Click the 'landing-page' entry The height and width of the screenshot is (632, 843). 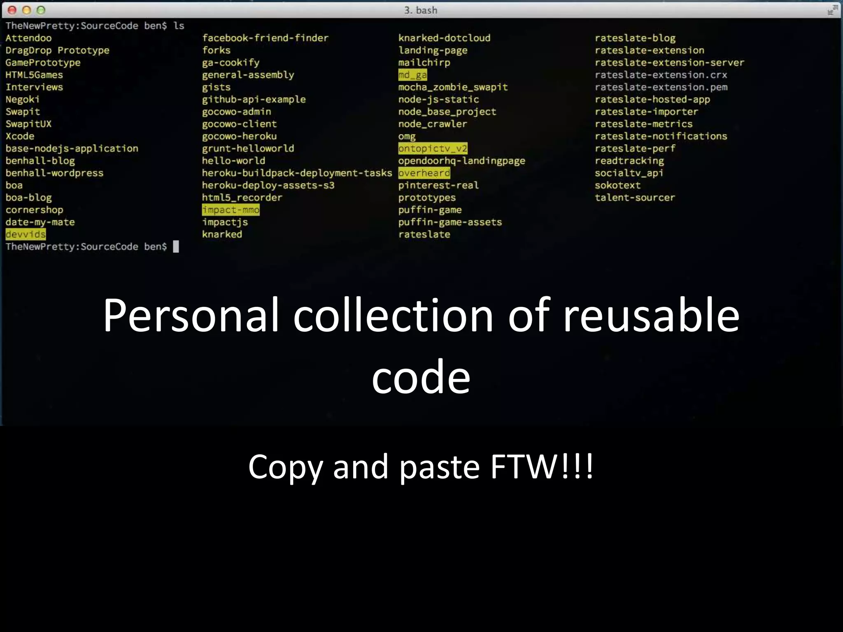pos(433,50)
